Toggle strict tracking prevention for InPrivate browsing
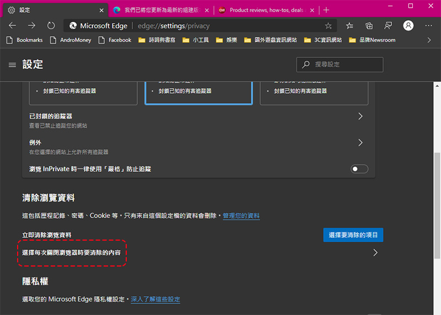Image resolution: width=441 pixels, height=315 pixels. 359,169
